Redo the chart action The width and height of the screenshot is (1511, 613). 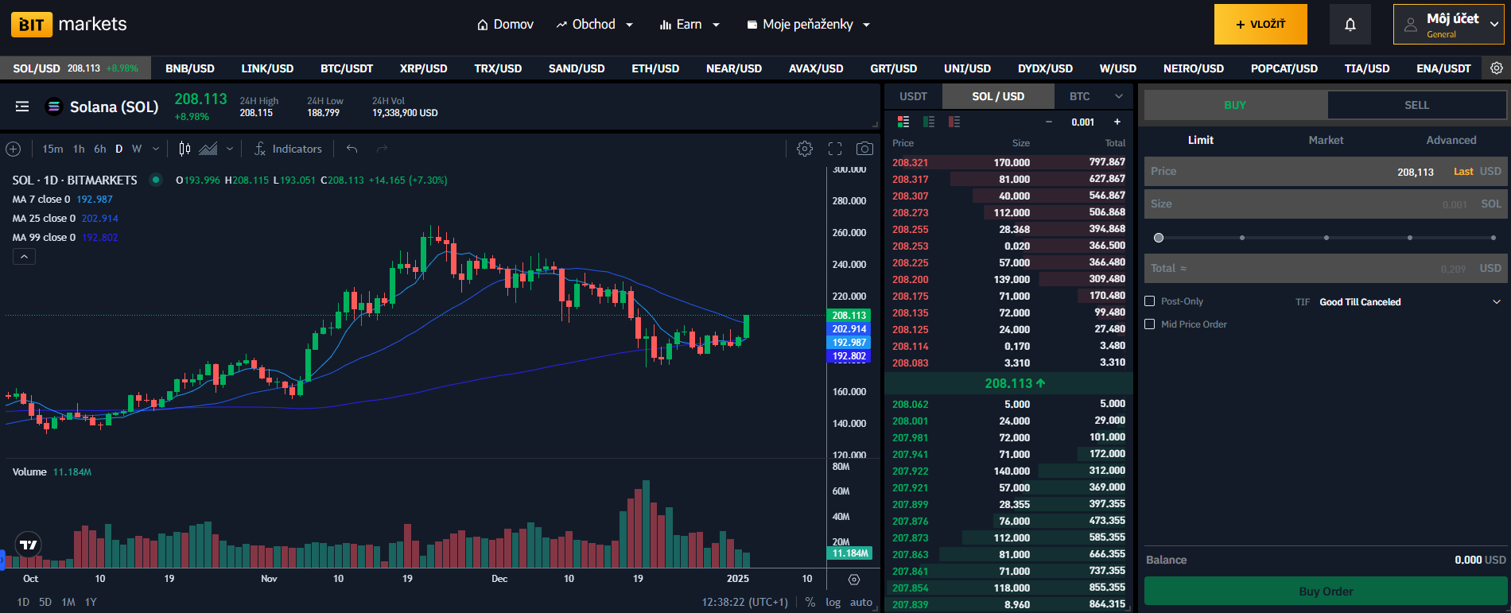point(382,149)
